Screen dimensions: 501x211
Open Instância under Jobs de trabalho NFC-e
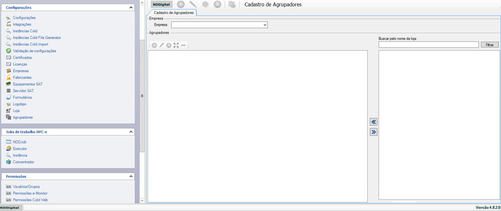[x=20, y=155]
